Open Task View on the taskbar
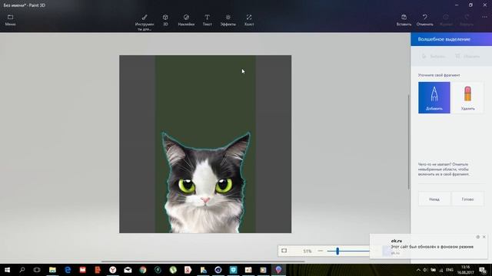Screen dimensions: 492x276 (x=37, y=270)
